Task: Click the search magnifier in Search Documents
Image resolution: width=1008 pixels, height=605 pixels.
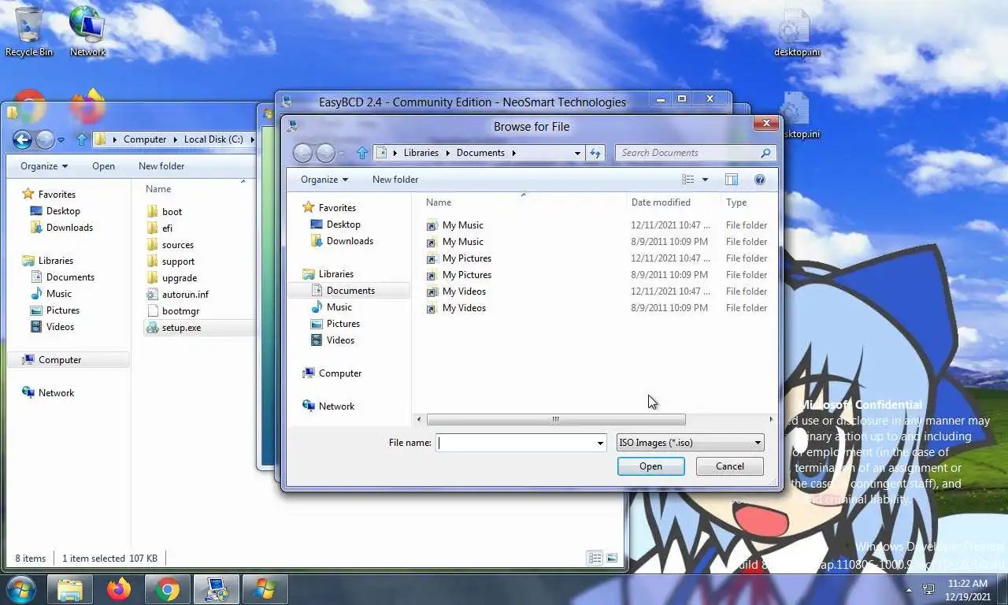Action: tap(765, 153)
